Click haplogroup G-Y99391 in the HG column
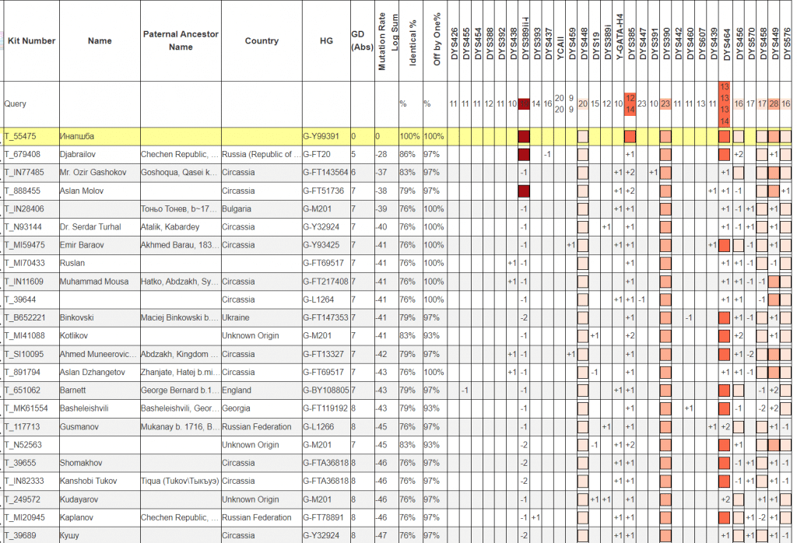The height and width of the screenshot is (543, 797). click(321, 136)
